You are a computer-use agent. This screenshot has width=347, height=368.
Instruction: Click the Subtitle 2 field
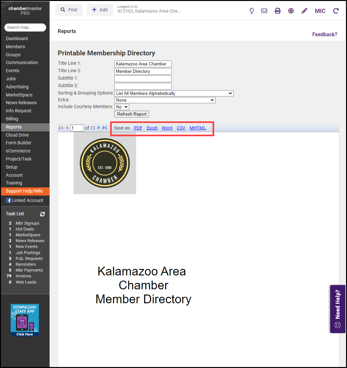pos(143,86)
